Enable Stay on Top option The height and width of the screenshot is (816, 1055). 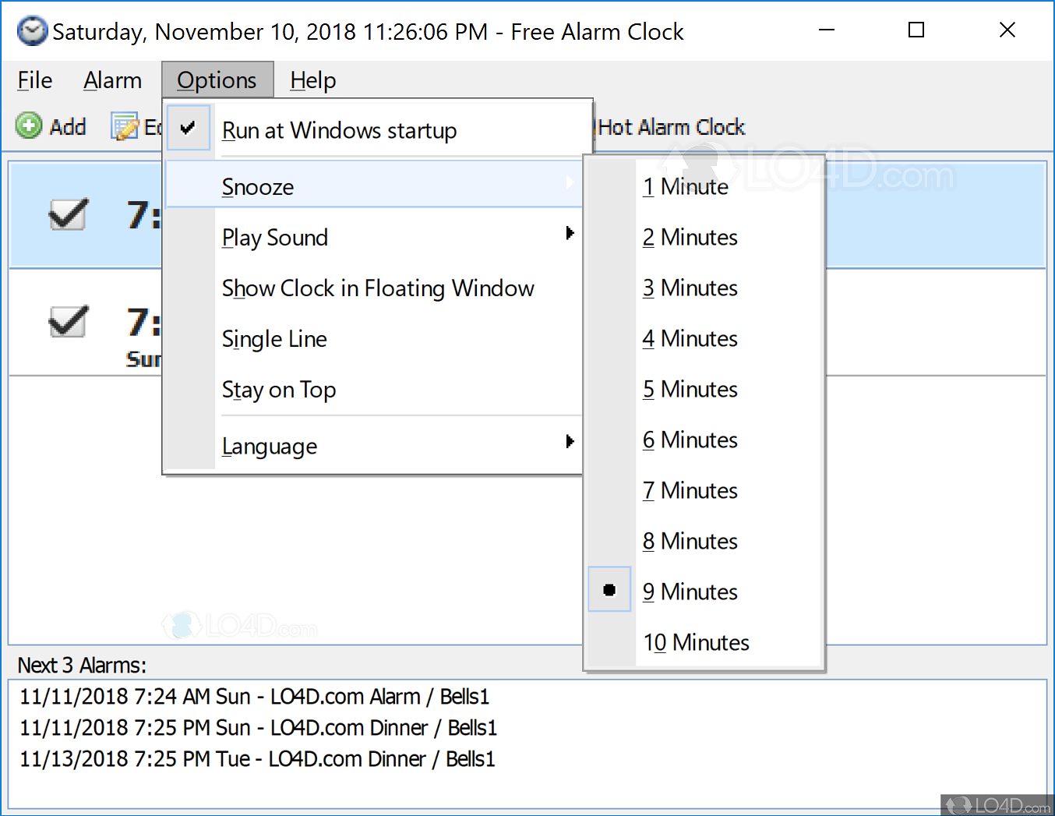pyautogui.click(x=278, y=390)
